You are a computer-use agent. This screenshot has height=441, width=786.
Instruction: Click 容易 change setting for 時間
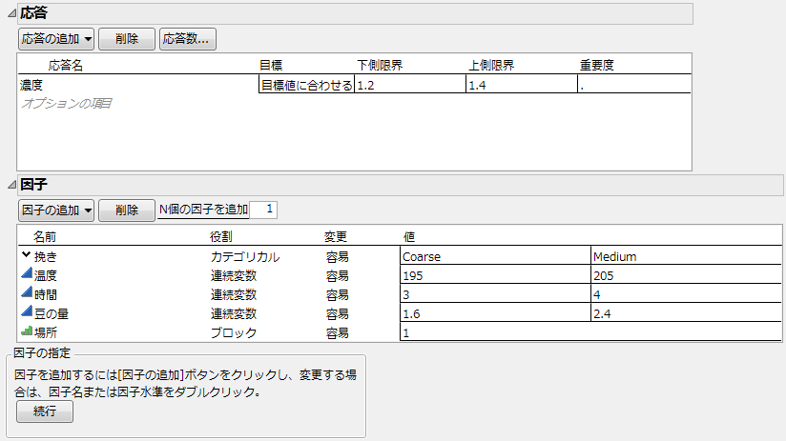(x=337, y=295)
